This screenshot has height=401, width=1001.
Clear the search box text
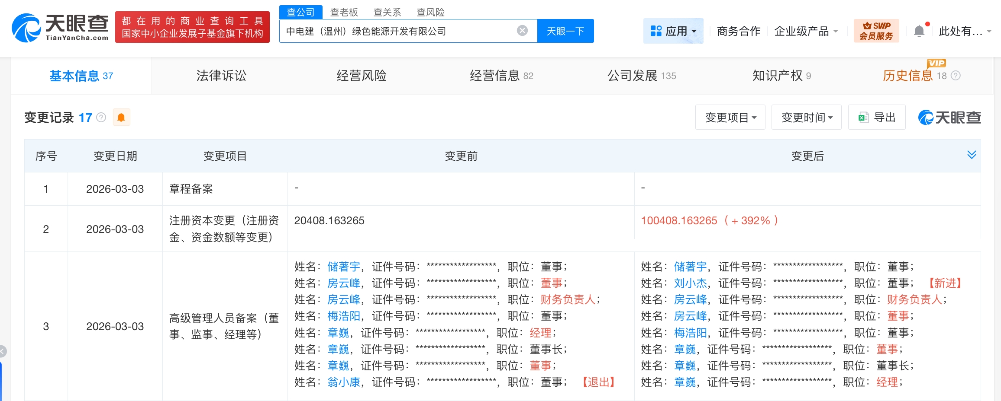522,31
